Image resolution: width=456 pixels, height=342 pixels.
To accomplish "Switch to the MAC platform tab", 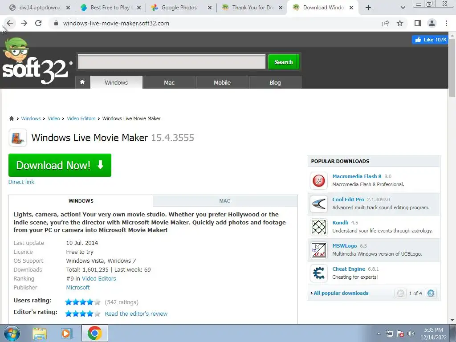I will pos(225,201).
